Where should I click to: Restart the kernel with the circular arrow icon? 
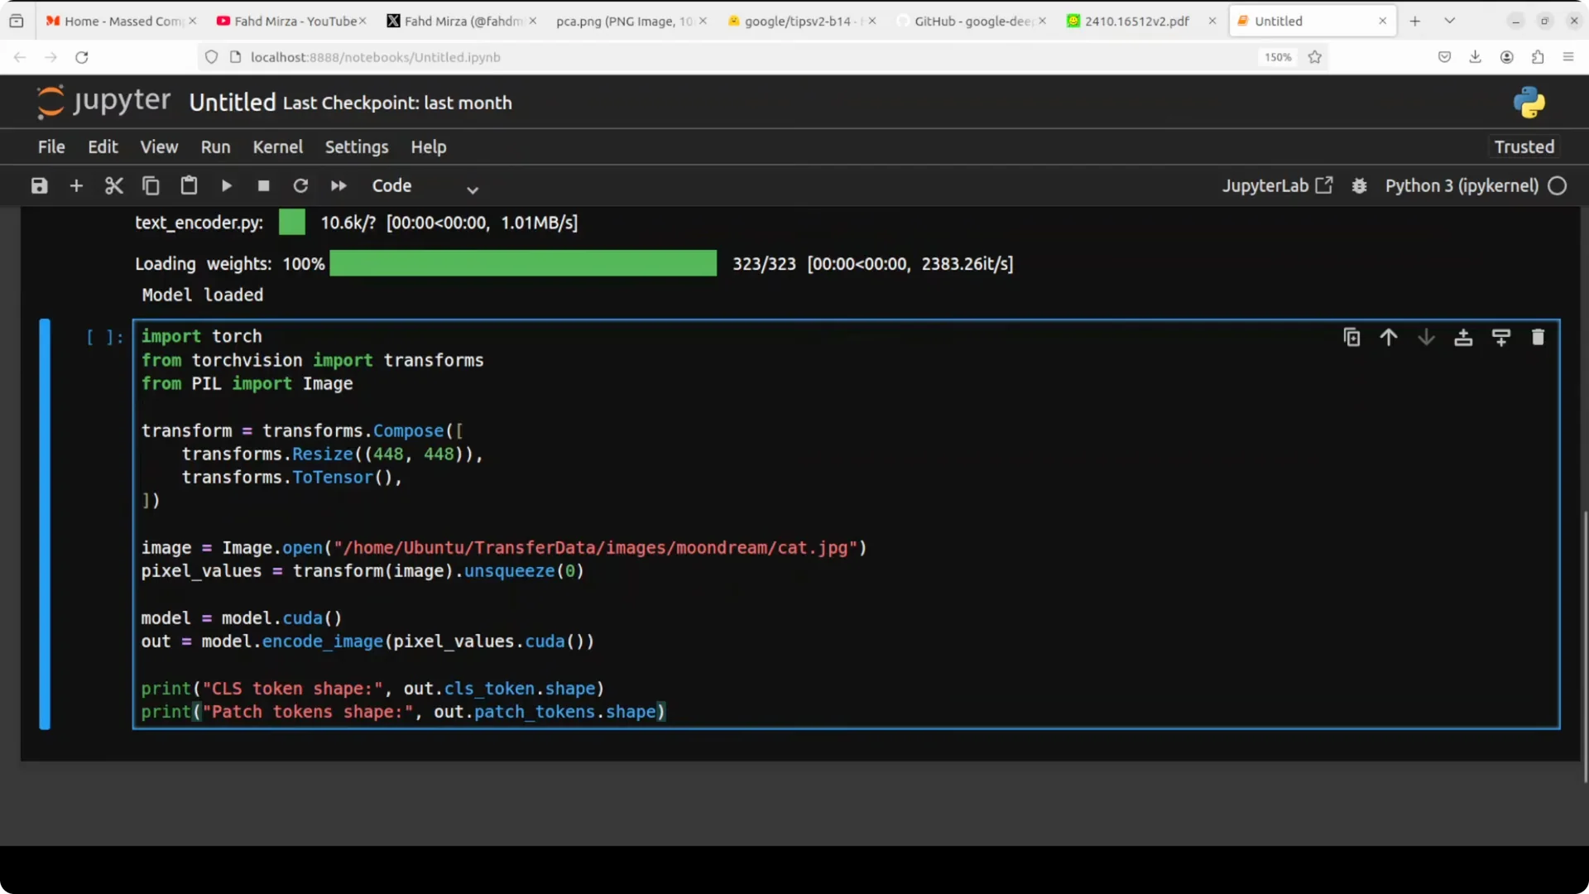[300, 185]
